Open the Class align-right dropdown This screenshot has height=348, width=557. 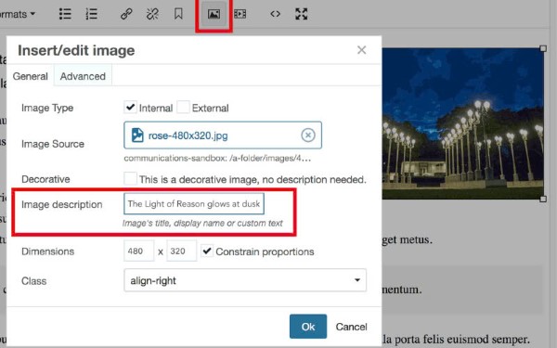pyautogui.click(x=245, y=280)
